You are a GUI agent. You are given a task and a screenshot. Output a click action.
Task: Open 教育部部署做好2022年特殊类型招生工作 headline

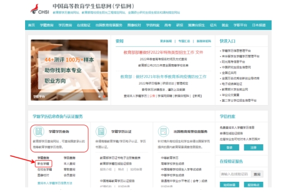(x=164, y=52)
